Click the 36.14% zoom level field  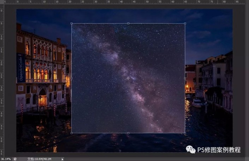(6, 159)
